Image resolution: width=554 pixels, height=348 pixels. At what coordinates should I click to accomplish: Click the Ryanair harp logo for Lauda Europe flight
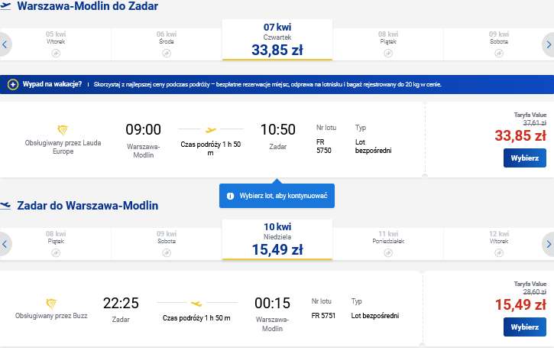[x=63, y=130]
